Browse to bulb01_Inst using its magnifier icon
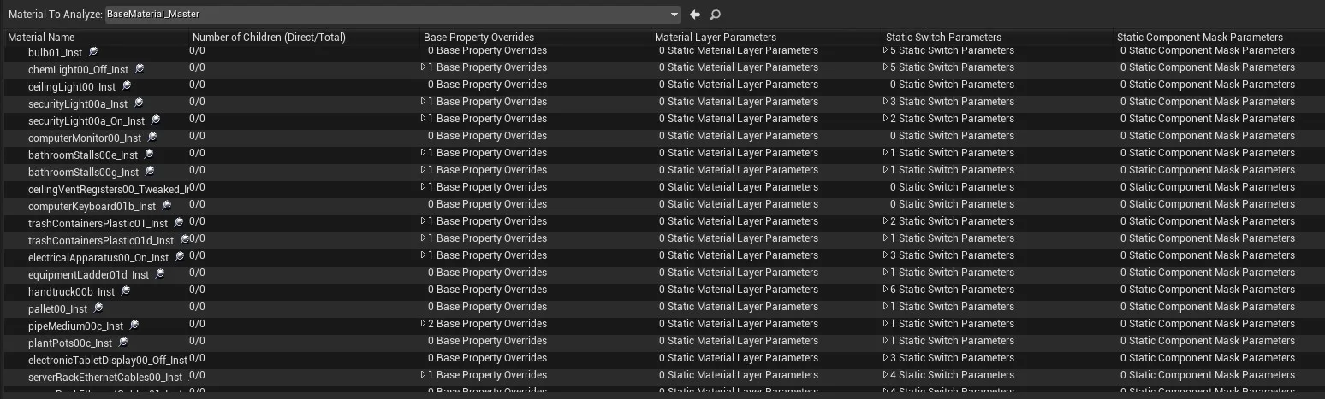This screenshot has height=399, width=1325. (x=93, y=52)
